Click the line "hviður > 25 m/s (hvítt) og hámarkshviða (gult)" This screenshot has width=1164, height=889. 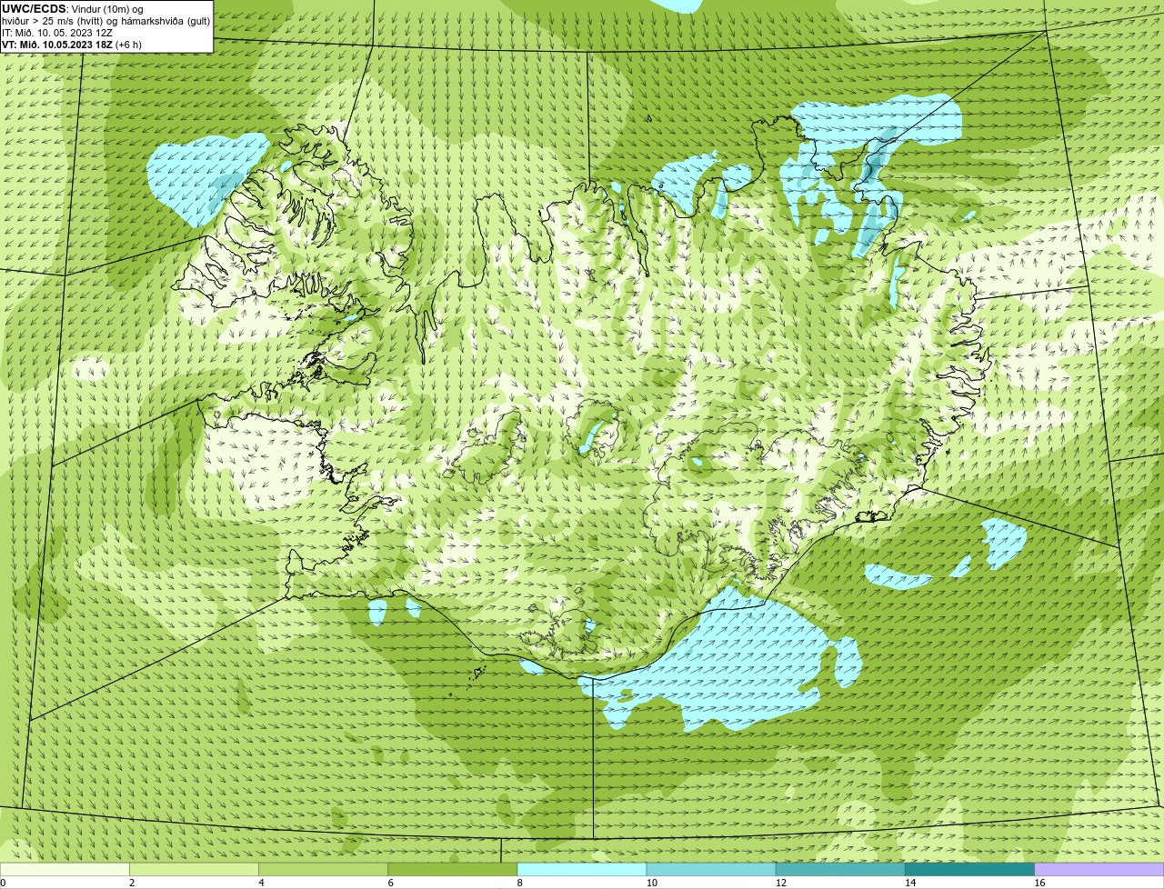point(105,20)
